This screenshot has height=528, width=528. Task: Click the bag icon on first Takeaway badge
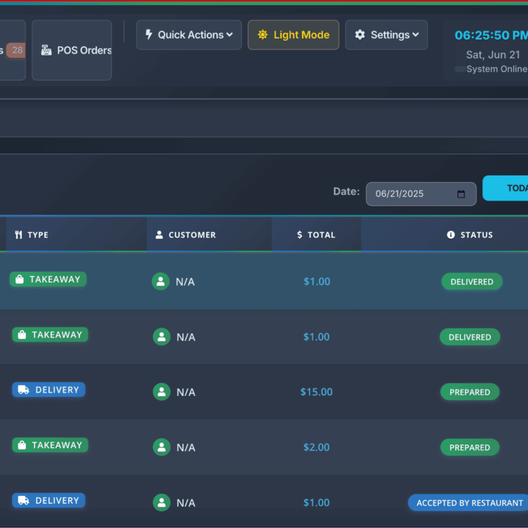pos(20,280)
